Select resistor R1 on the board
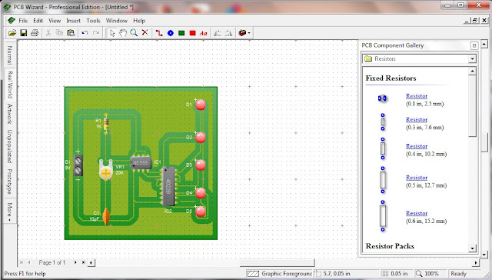The height and width of the screenshot is (280, 492). 106,124
